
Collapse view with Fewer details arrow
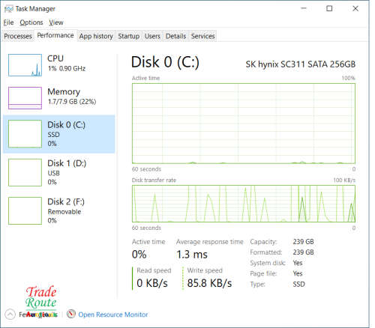tap(10, 315)
